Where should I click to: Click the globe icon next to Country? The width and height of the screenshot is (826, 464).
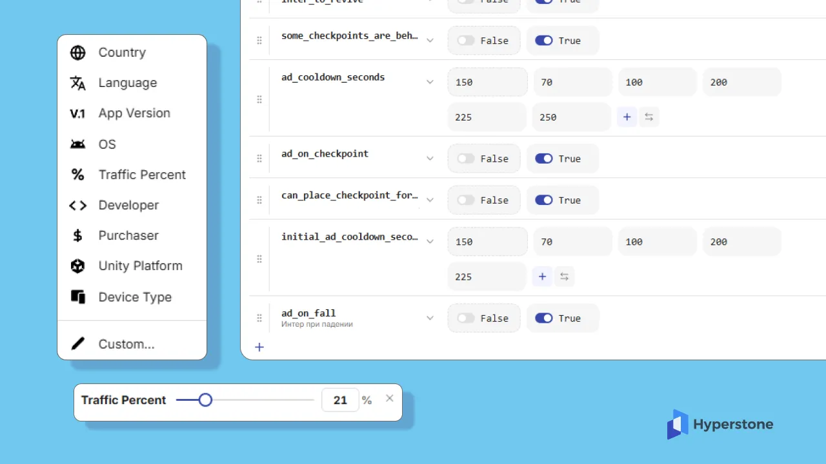tap(77, 53)
